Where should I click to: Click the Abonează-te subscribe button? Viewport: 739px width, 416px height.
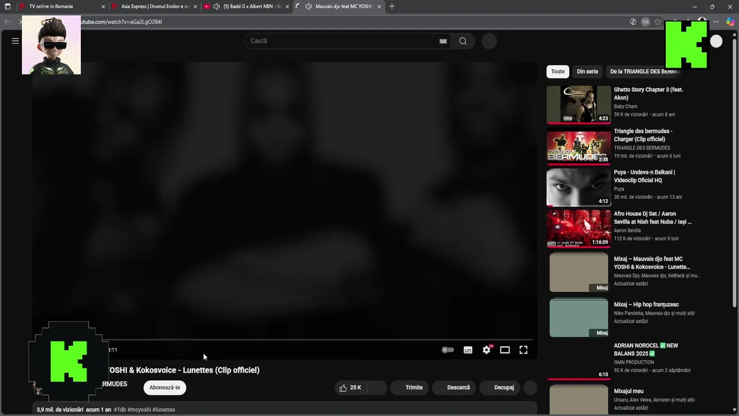(x=165, y=388)
